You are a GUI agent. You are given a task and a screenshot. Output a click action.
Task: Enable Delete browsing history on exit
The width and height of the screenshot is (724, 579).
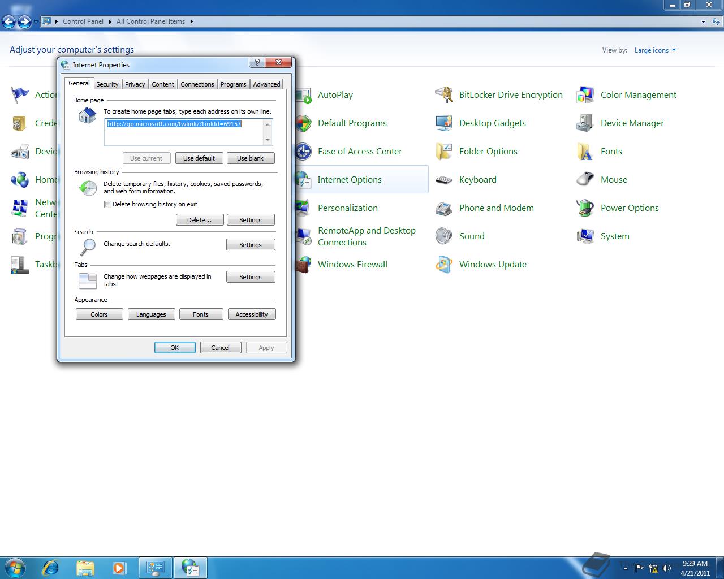point(107,205)
